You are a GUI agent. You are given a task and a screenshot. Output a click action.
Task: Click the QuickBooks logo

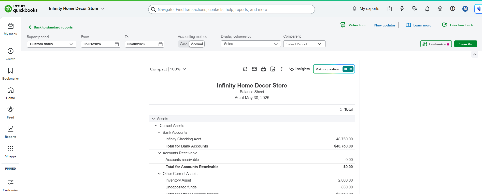(x=21, y=9)
